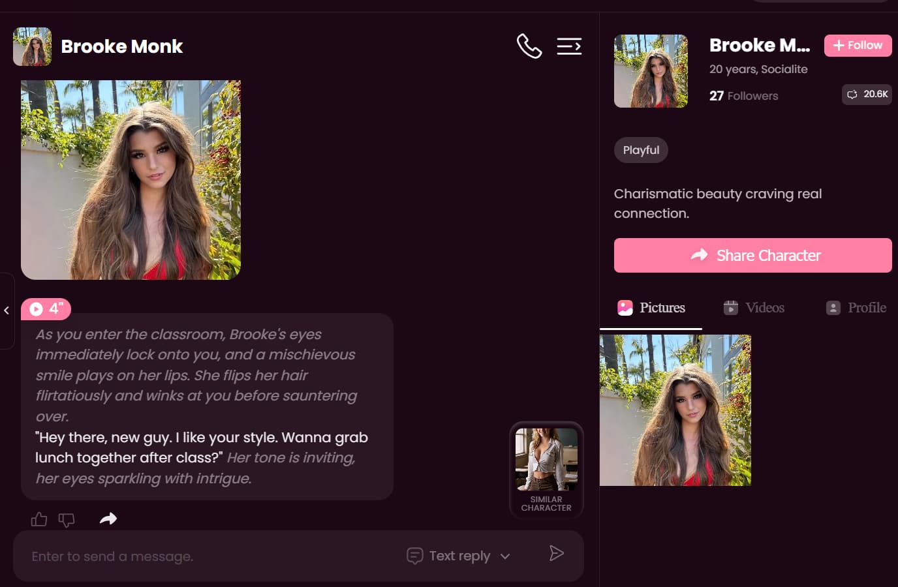
Task: Click the Share Character button
Action: click(752, 255)
